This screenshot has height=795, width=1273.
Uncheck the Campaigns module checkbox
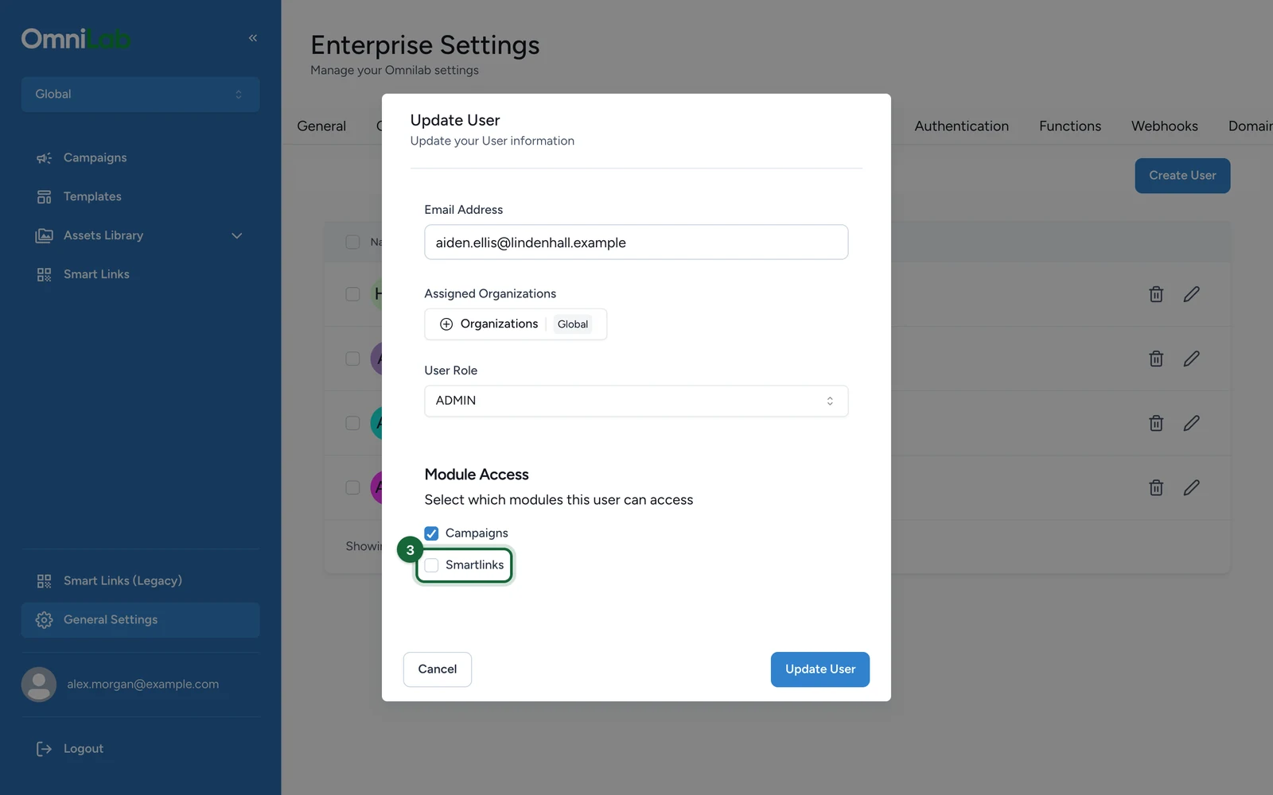[x=431, y=533]
